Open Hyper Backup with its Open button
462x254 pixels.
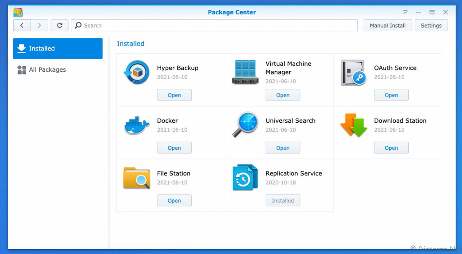[x=174, y=95]
